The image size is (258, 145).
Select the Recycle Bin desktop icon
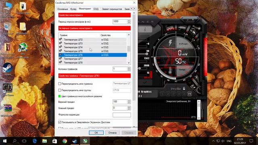pos(7,29)
